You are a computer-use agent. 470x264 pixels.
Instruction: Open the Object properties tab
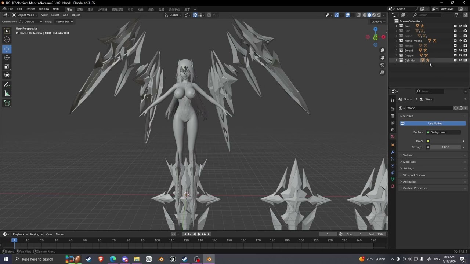click(393, 145)
